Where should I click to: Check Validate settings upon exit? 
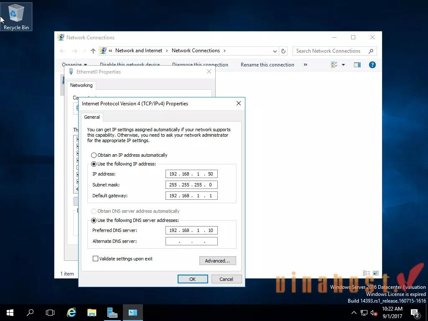pyautogui.click(x=122, y=259)
